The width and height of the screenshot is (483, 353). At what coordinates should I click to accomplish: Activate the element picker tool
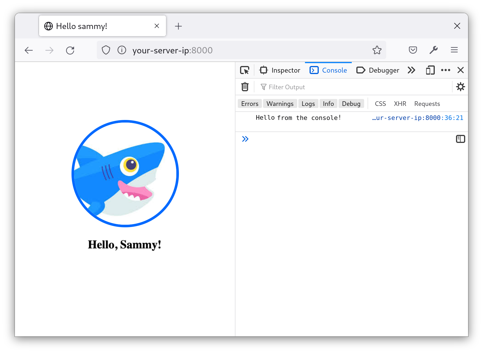click(x=245, y=70)
